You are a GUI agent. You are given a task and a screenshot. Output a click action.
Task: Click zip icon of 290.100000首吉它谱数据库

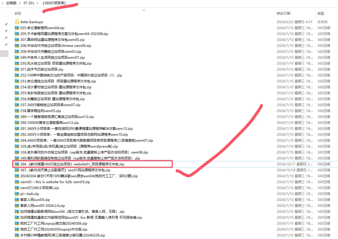[17, 123]
